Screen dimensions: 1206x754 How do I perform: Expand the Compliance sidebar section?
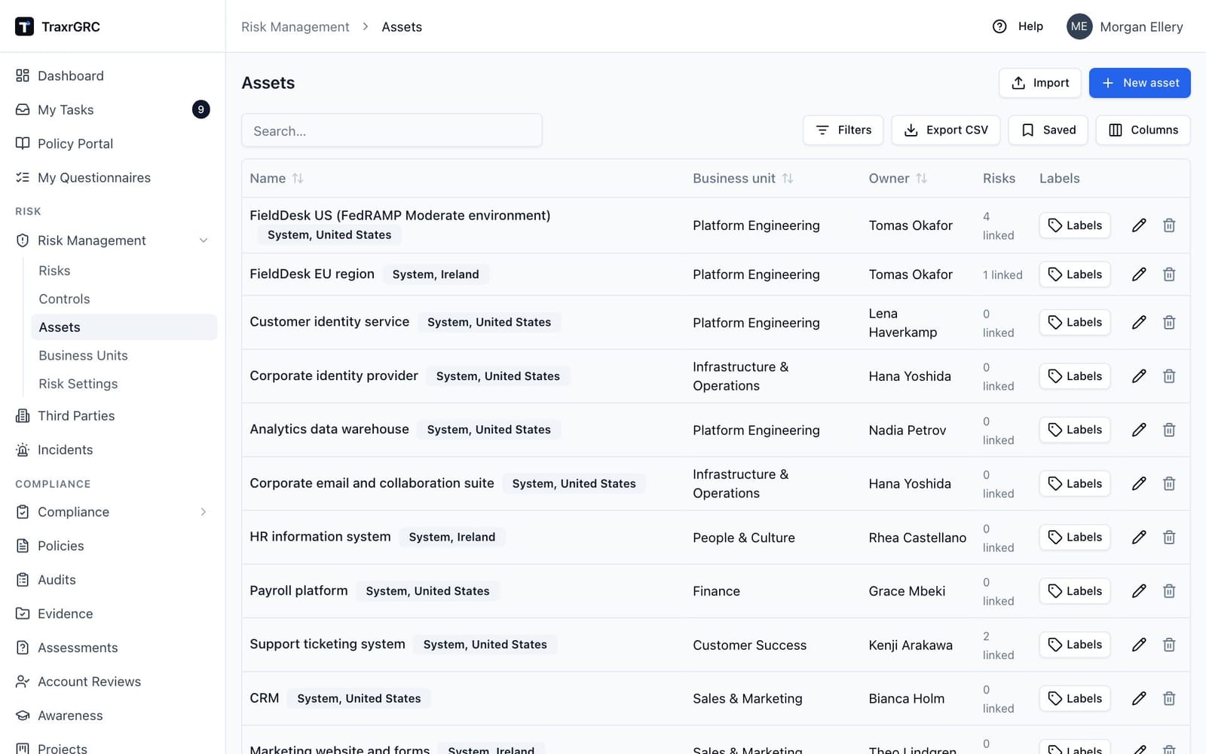tap(204, 512)
